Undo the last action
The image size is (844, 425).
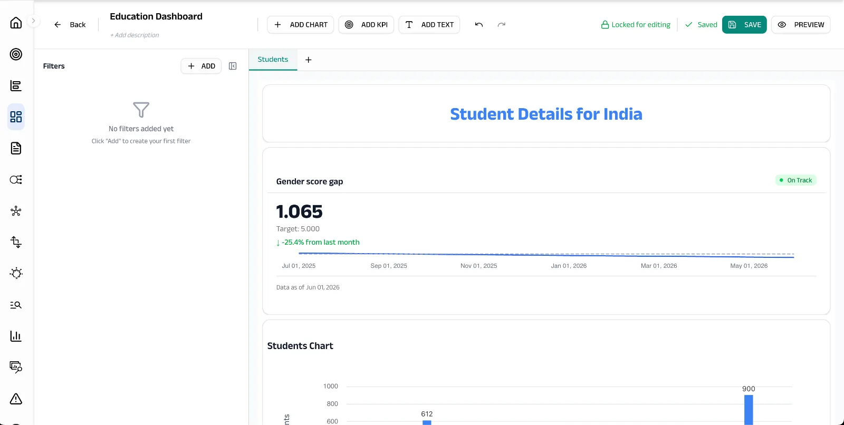click(x=479, y=25)
